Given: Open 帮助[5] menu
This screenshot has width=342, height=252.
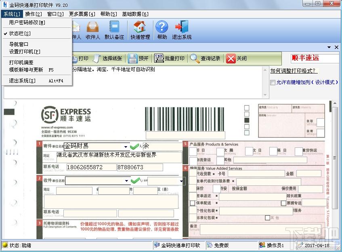Looking at the screenshot, I should pyautogui.click(x=109, y=14).
